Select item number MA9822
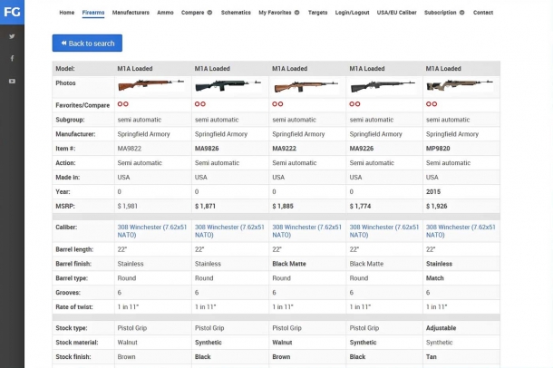This screenshot has height=368, width=553. pos(130,149)
